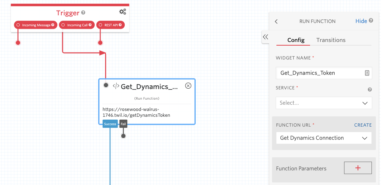Click the (Run Function) subtitle text
Image resolution: width=381 pixels, height=185 pixels.
[x=147, y=99]
